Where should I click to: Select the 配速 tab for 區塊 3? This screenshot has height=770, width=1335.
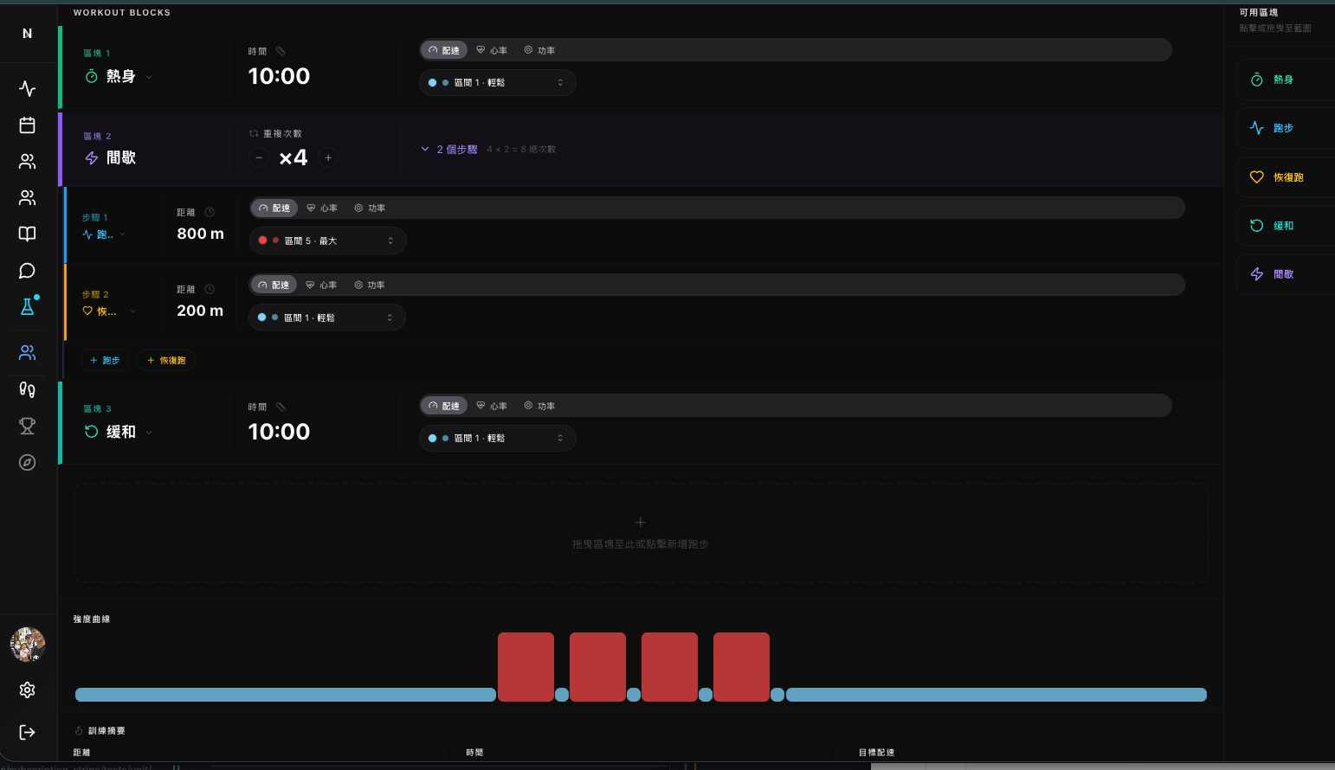coord(443,405)
